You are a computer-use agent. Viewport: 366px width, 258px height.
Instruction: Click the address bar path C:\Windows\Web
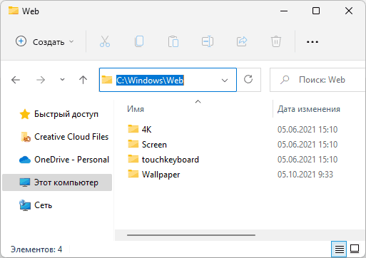[150, 81]
